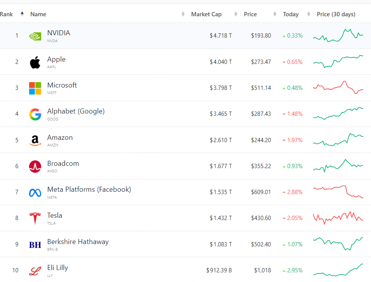Sort table by Today column

click(291, 14)
